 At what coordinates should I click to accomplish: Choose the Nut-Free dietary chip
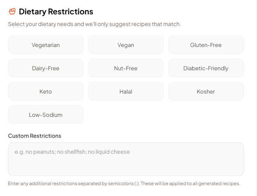coord(126,68)
